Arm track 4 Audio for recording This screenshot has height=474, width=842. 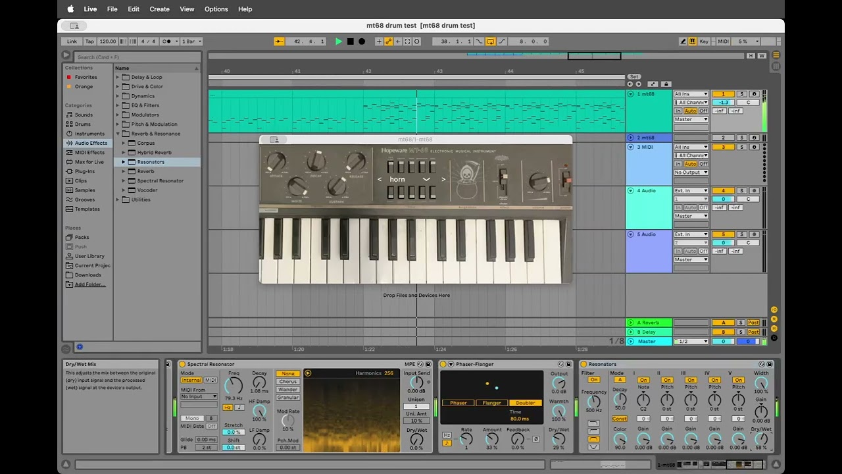[x=755, y=191]
